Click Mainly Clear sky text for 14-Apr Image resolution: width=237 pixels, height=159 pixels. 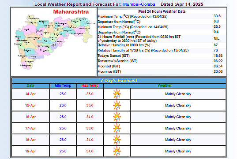coord(178,94)
